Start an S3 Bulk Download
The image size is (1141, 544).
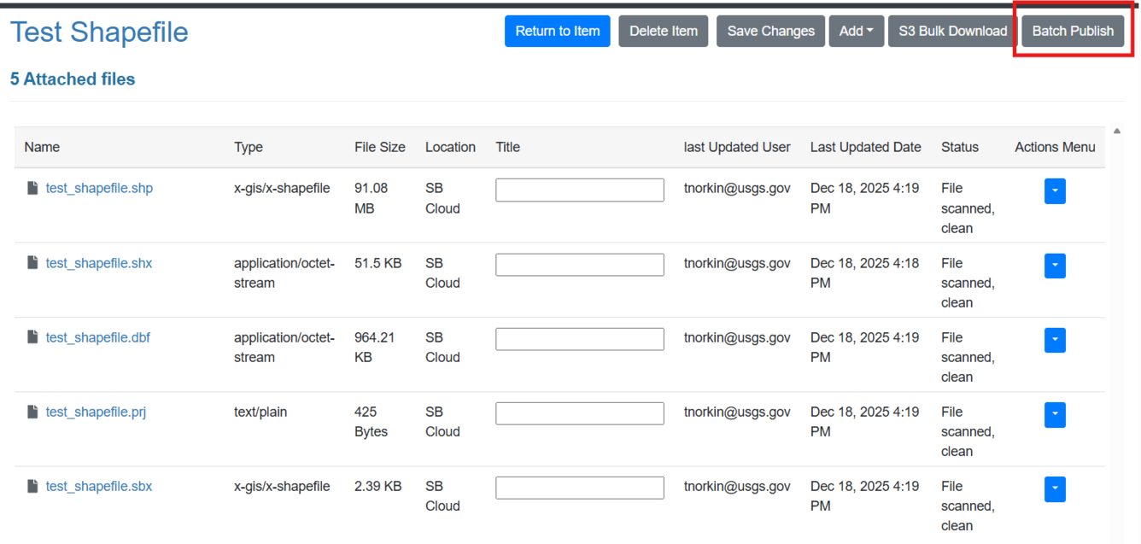951,30
